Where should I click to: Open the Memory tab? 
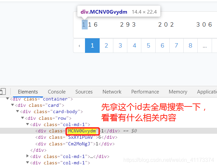pos(178,92)
